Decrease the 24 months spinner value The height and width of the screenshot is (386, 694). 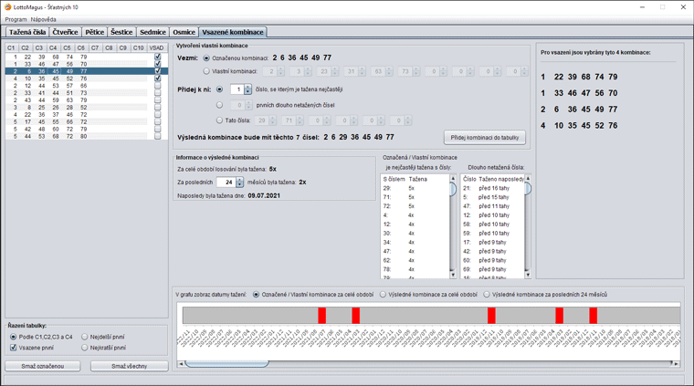[240, 184]
